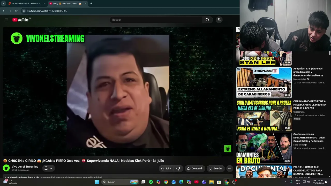Open the subscription notification bell dropdown
This screenshot has height=186, width=331.
pyautogui.click(x=48, y=168)
